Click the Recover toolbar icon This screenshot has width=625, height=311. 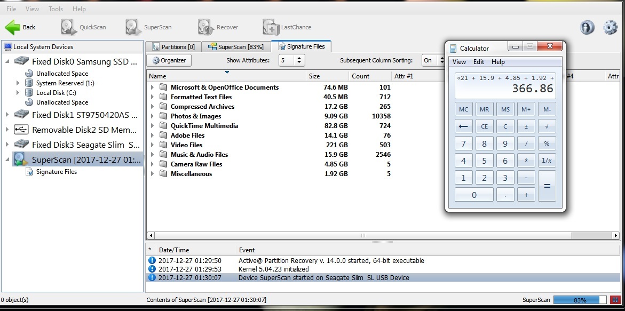(x=206, y=27)
